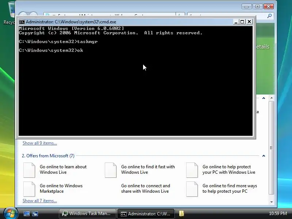This screenshot has width=292, height=219.
Task: Click Offers from Microsoft (7) heading
Action: click(48, 156)
